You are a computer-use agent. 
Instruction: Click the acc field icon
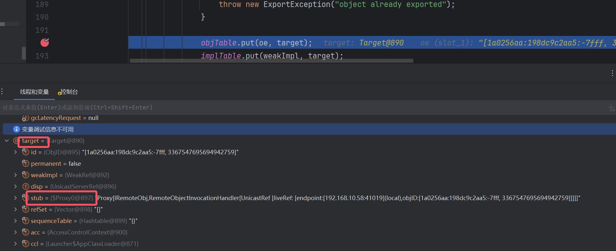(x=26, y=232)
